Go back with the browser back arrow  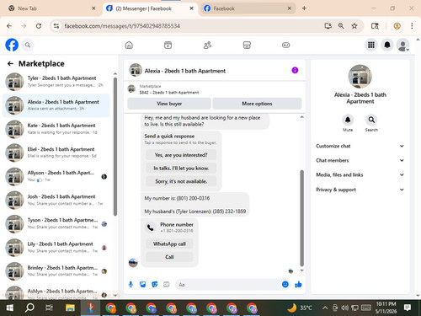point(9,26)
